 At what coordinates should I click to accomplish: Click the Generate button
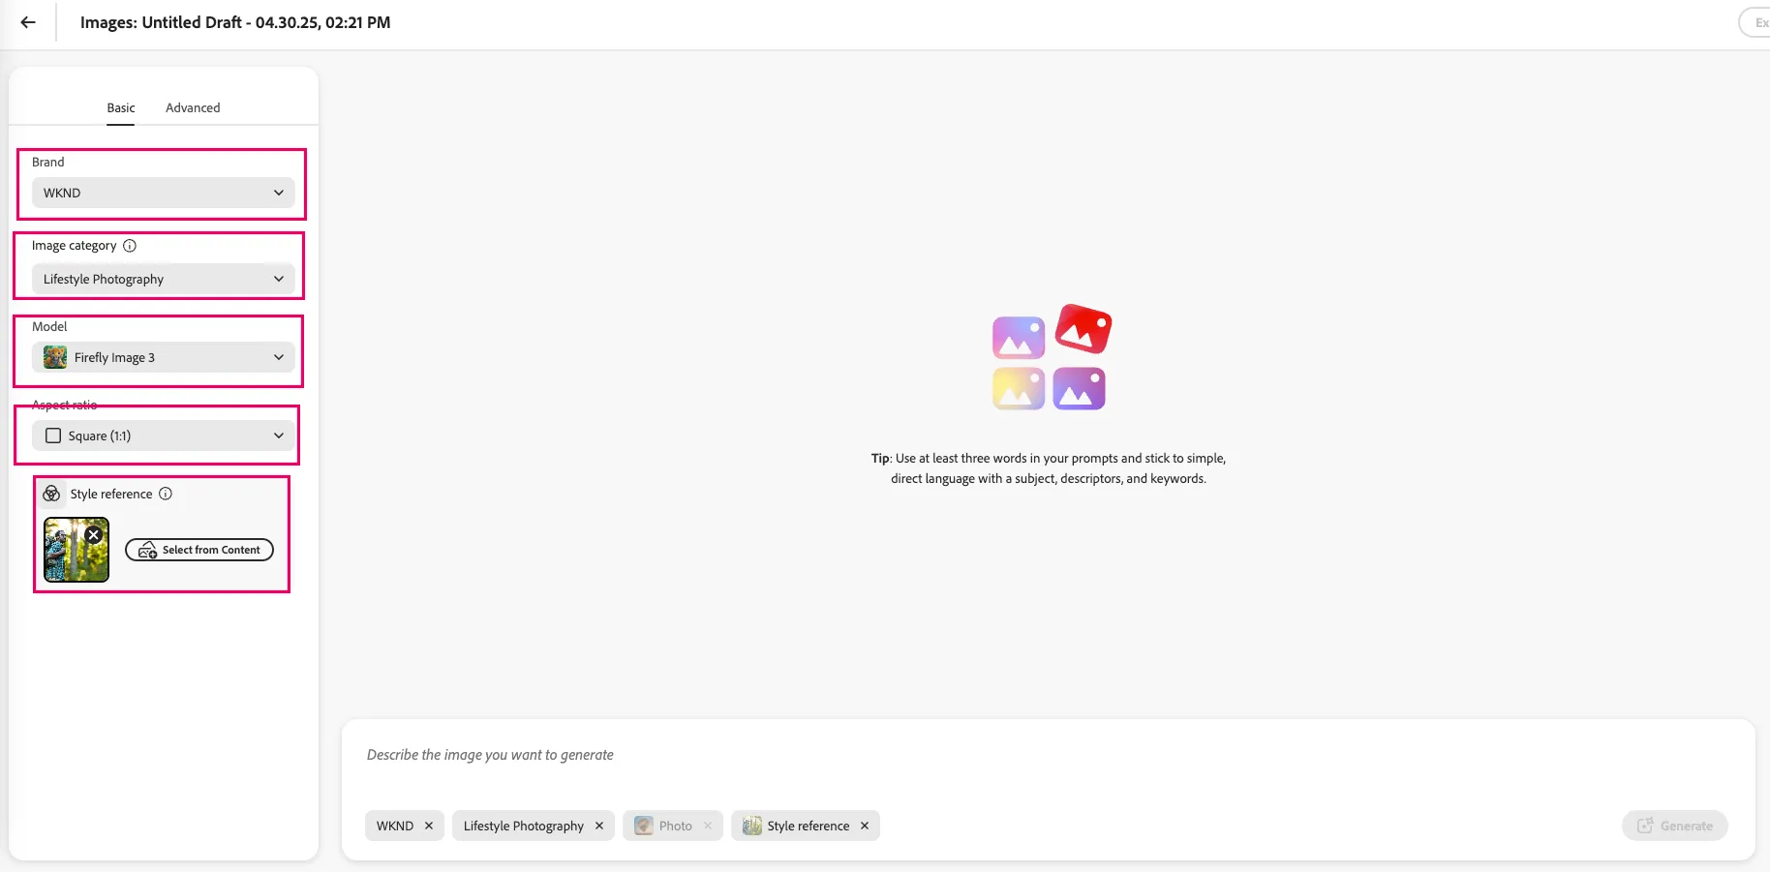pos(1675,826)
